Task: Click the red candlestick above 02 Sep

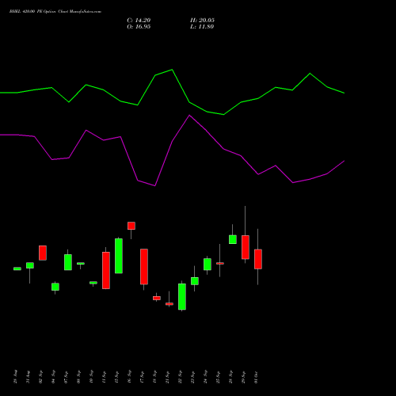Action: coord(43,253)
